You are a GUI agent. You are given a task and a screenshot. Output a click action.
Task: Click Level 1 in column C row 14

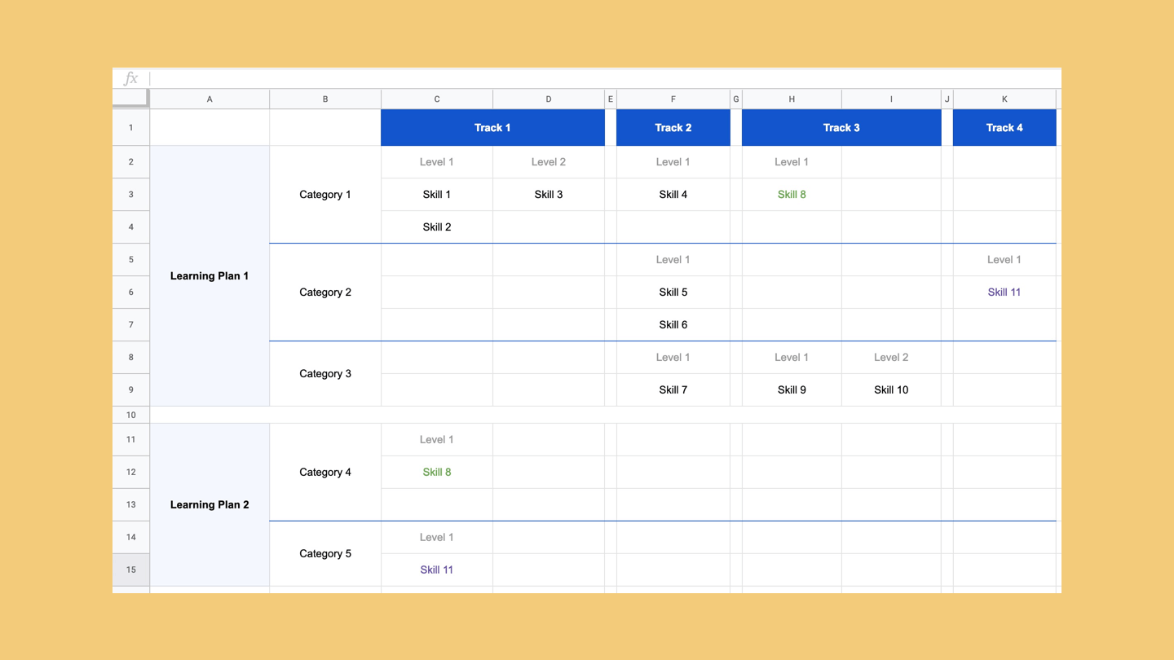437,537
